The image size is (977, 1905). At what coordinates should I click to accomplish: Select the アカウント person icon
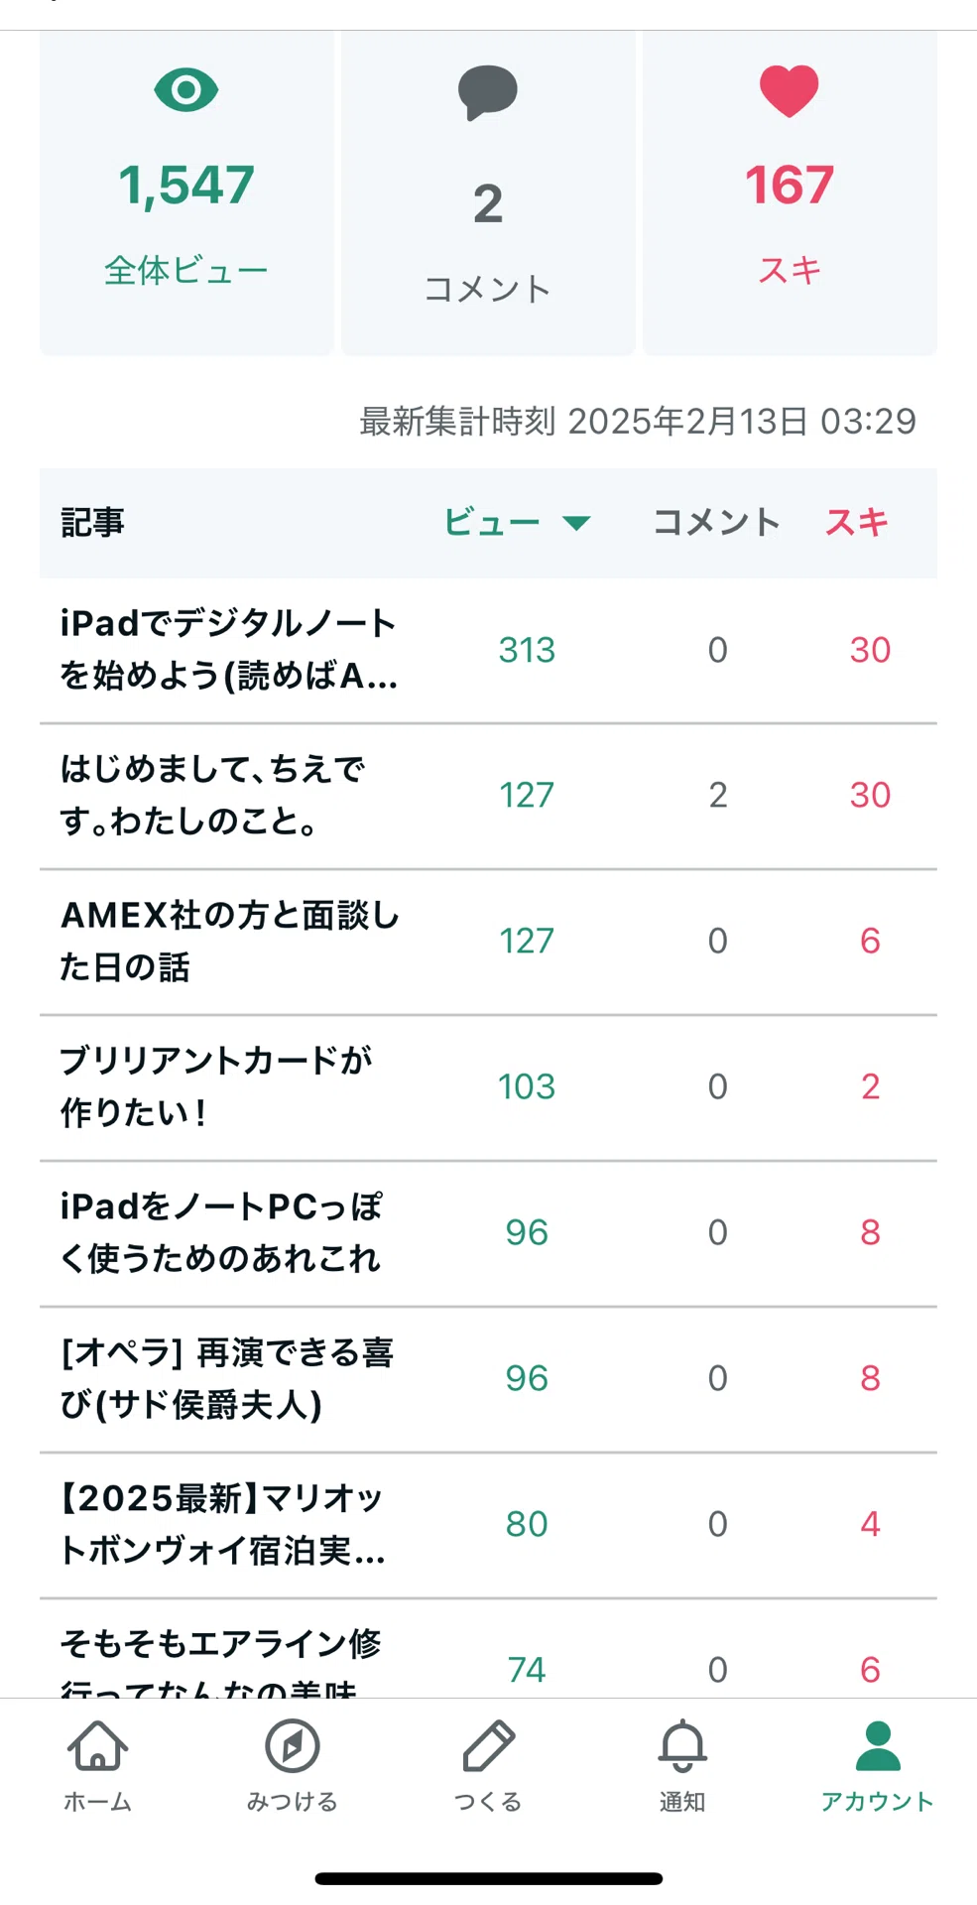point(878,1746)
